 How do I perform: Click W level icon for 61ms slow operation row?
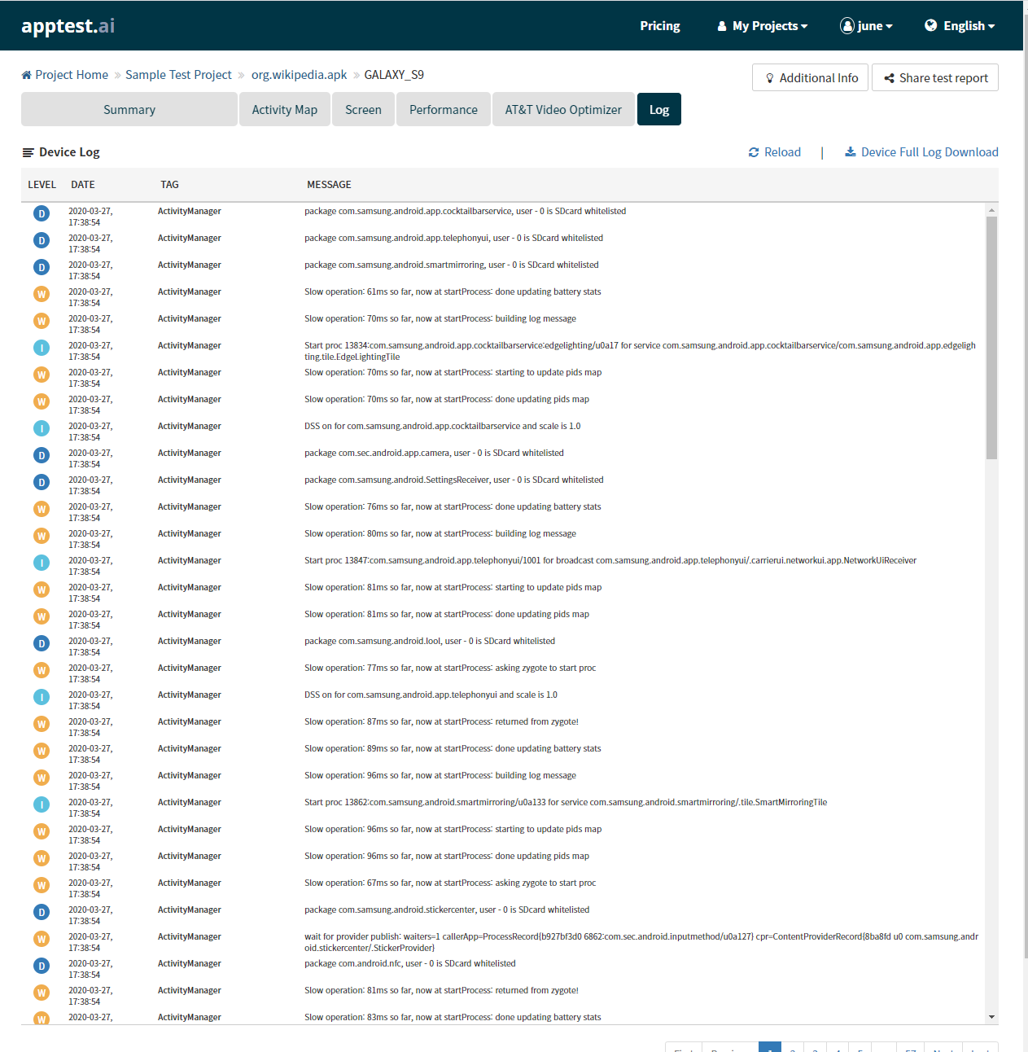pyautogui.click(x=42, y=294)
